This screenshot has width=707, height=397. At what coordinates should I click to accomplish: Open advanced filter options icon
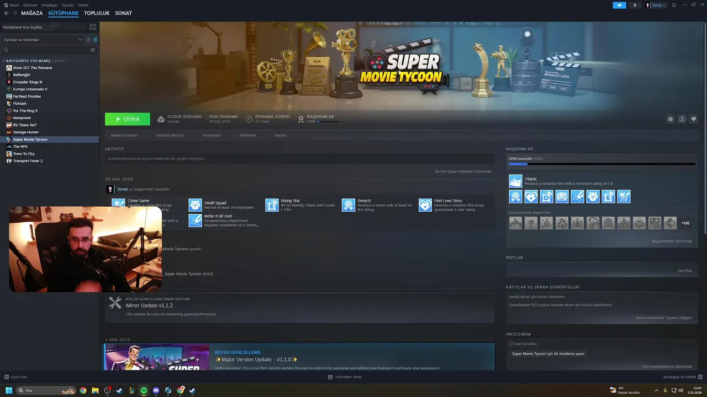[93, 50]
